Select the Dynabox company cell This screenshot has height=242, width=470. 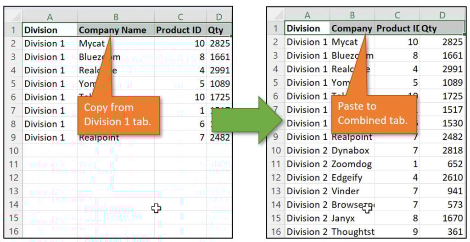352,150
